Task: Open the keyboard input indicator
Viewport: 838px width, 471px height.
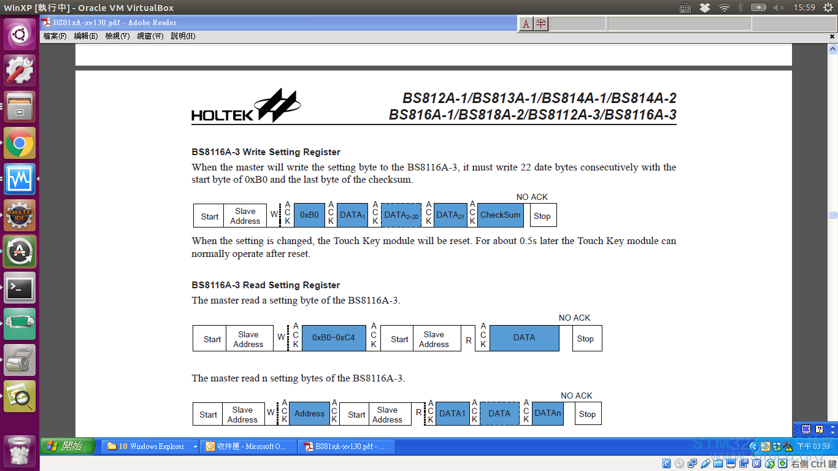Action: point(686,7)
